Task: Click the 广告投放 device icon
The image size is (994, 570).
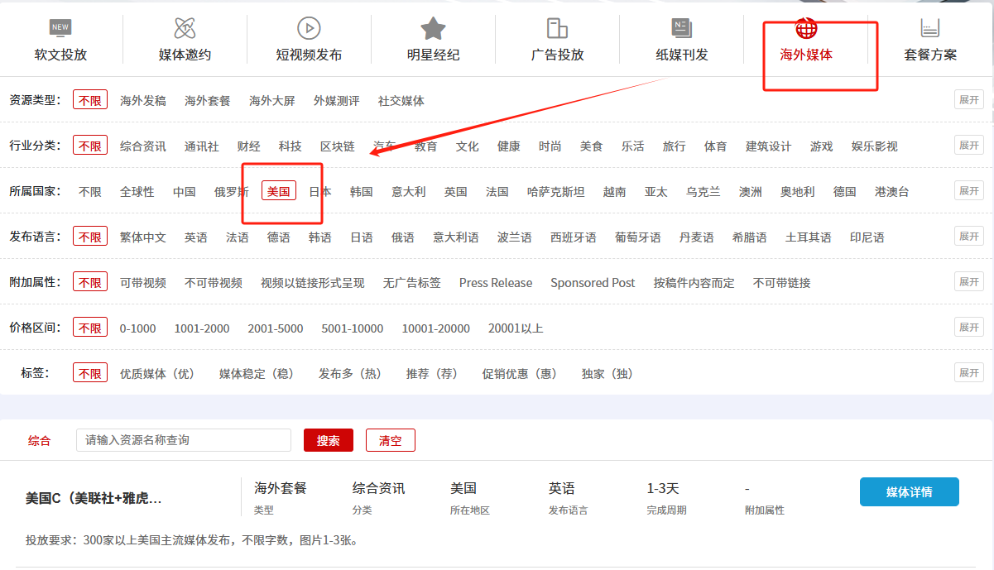Action: pos(557,28)
